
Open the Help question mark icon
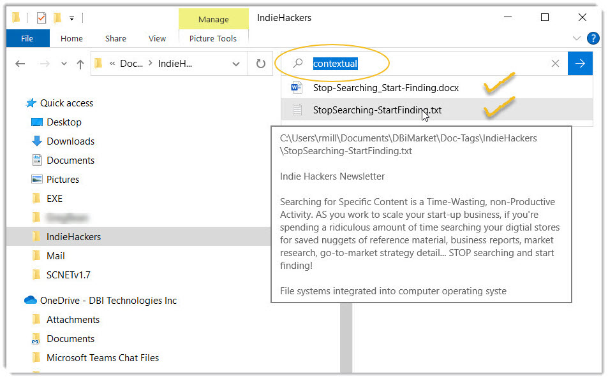tap(593, 38)
